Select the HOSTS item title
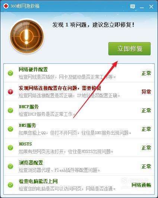 click(x=25, y=144)
